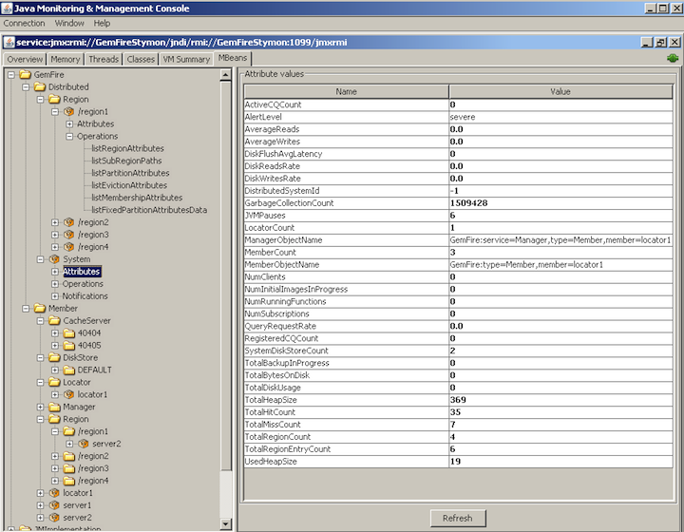The image size is (684, 532).
Task: Click the CacheServer folder icon
Action: tap(54, 320)
